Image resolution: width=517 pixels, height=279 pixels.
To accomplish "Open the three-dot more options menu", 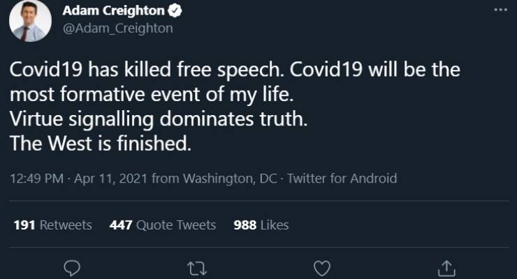I will tap(501, 10).
